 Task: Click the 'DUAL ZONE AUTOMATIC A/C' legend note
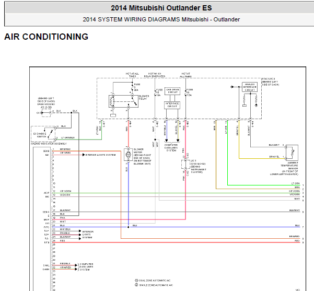point(155,281)
